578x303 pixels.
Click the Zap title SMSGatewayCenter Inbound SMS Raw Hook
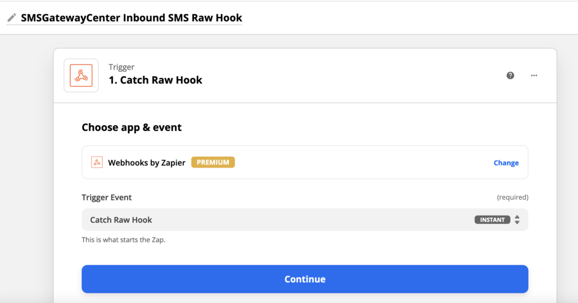[132, 18]
